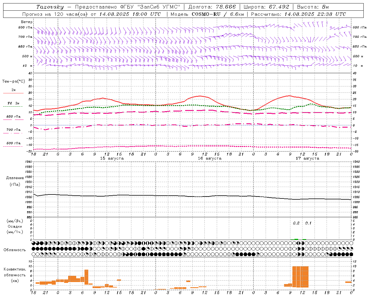Click the (км) unit under convective cloudiness
Viewport: 368px width, 295px height.
pyautogui.click(x=15, y=280)
